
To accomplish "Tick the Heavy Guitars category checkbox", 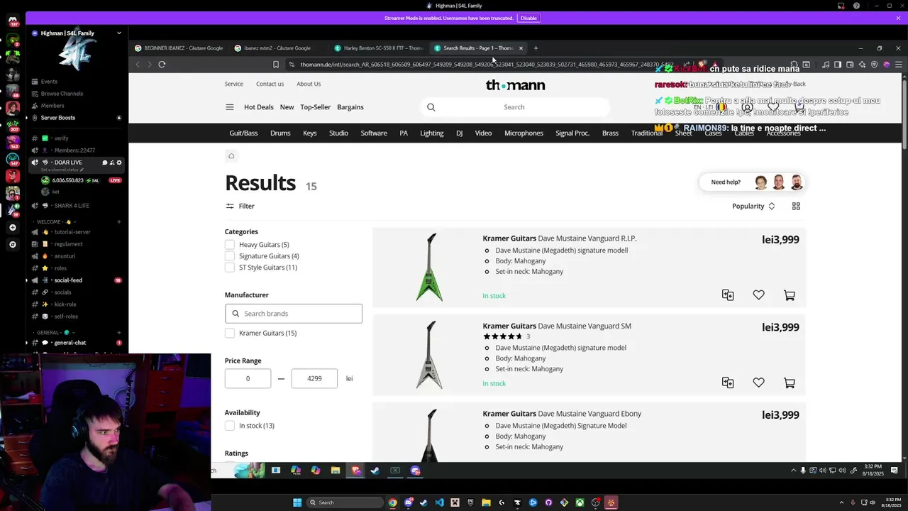I will pos(230,245).
